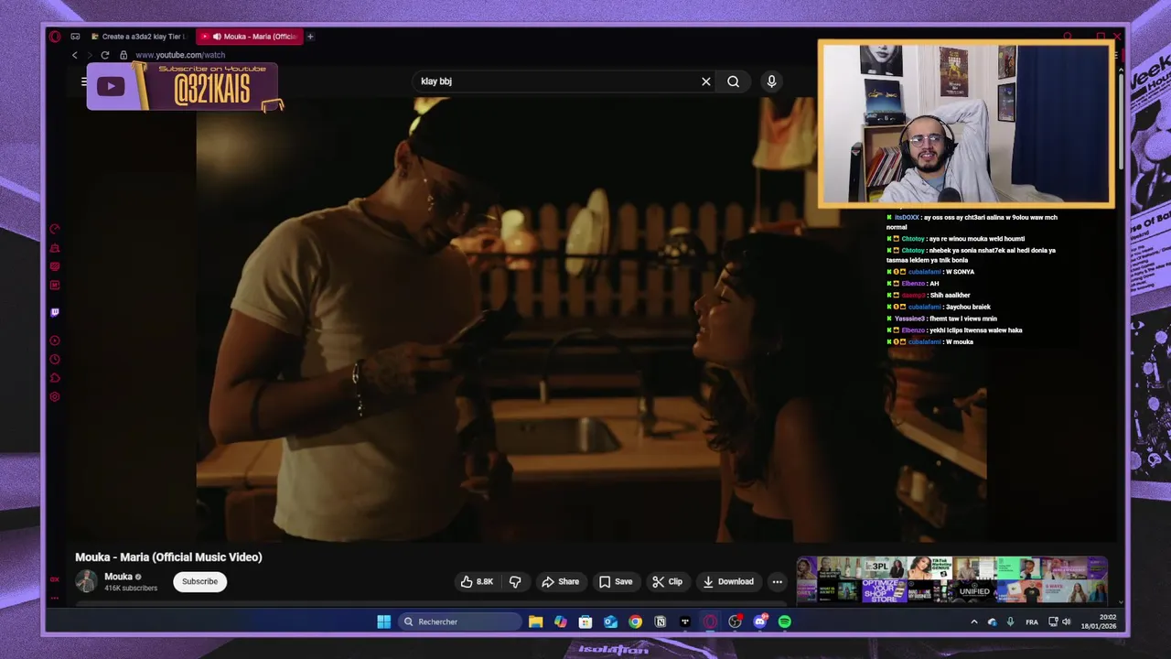Start voice search with microphone

point(771,81)
